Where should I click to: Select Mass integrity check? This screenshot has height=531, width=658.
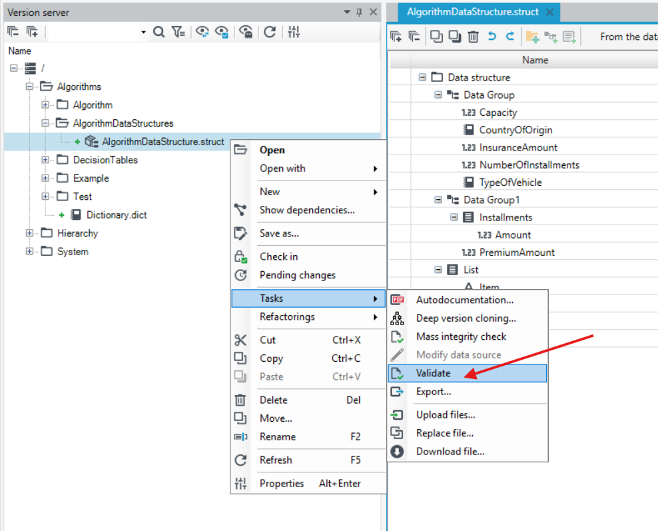468,336
